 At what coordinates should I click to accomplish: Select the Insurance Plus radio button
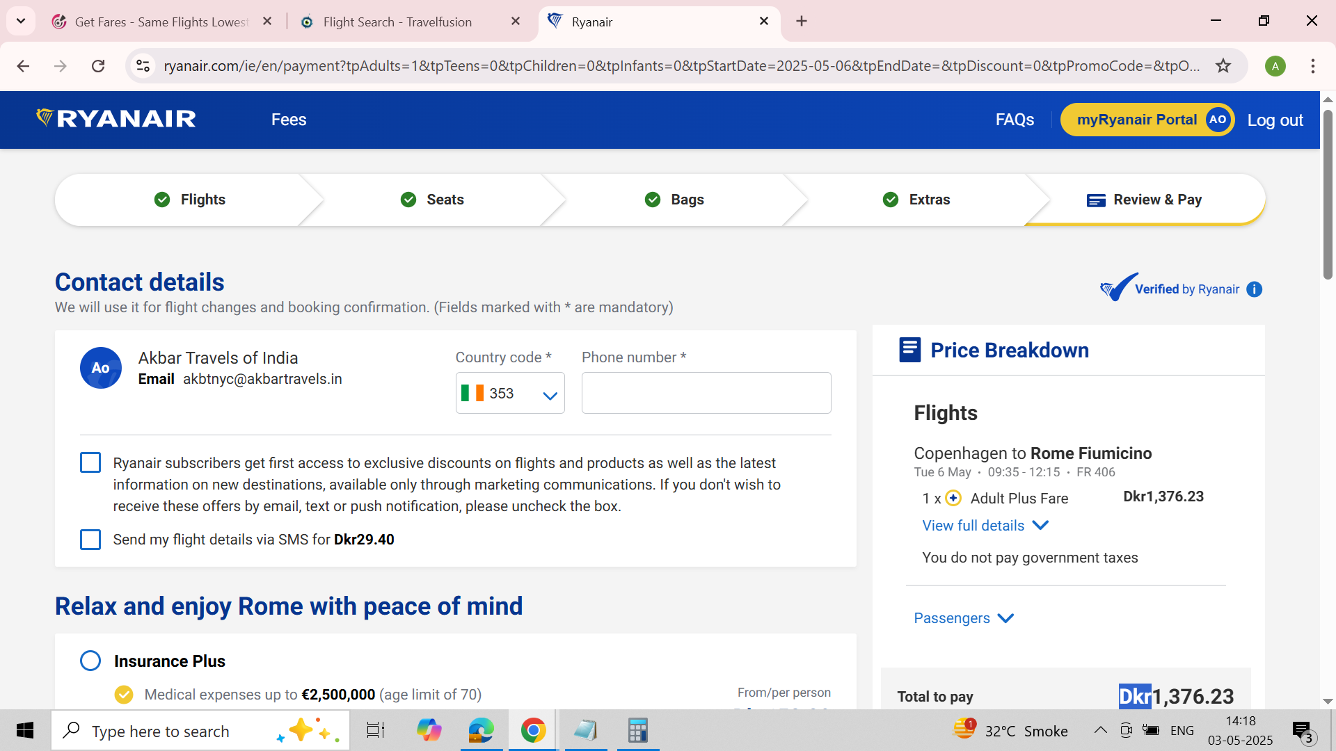[90, 661]
